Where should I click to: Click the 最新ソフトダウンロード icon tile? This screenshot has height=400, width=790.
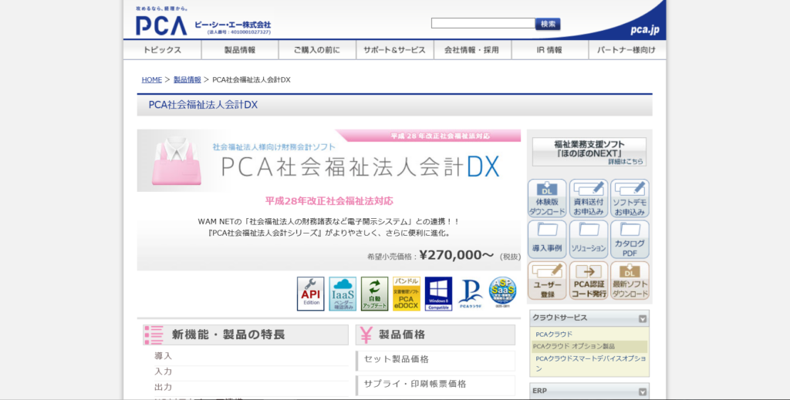(630, 281)
